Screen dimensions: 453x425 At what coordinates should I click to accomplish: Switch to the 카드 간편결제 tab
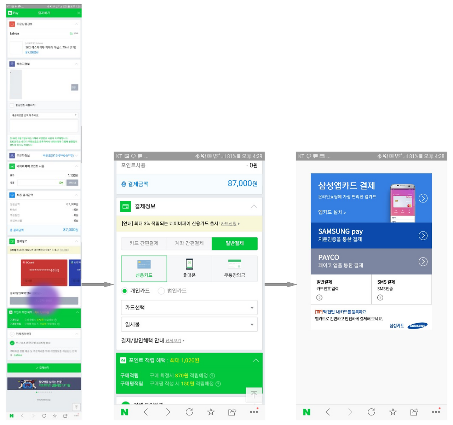point(144,243)
